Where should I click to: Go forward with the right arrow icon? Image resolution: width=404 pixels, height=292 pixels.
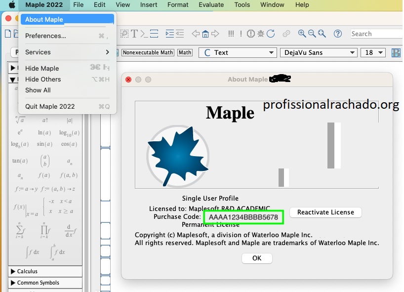click(x=215, y=34)
